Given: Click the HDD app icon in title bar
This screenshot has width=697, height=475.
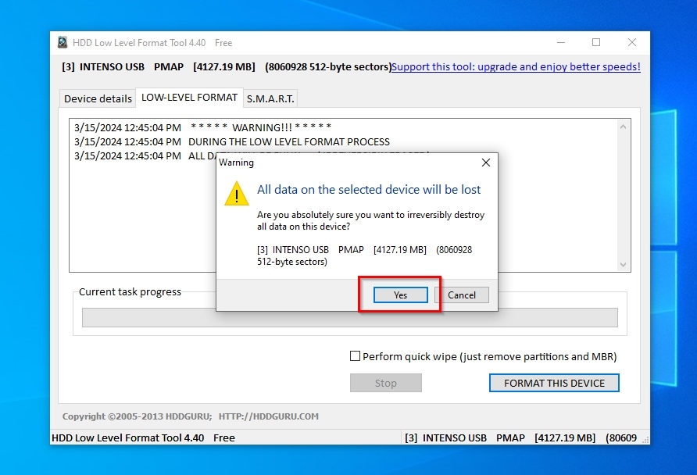Looking at the screenshot, I should click(63, 43).
